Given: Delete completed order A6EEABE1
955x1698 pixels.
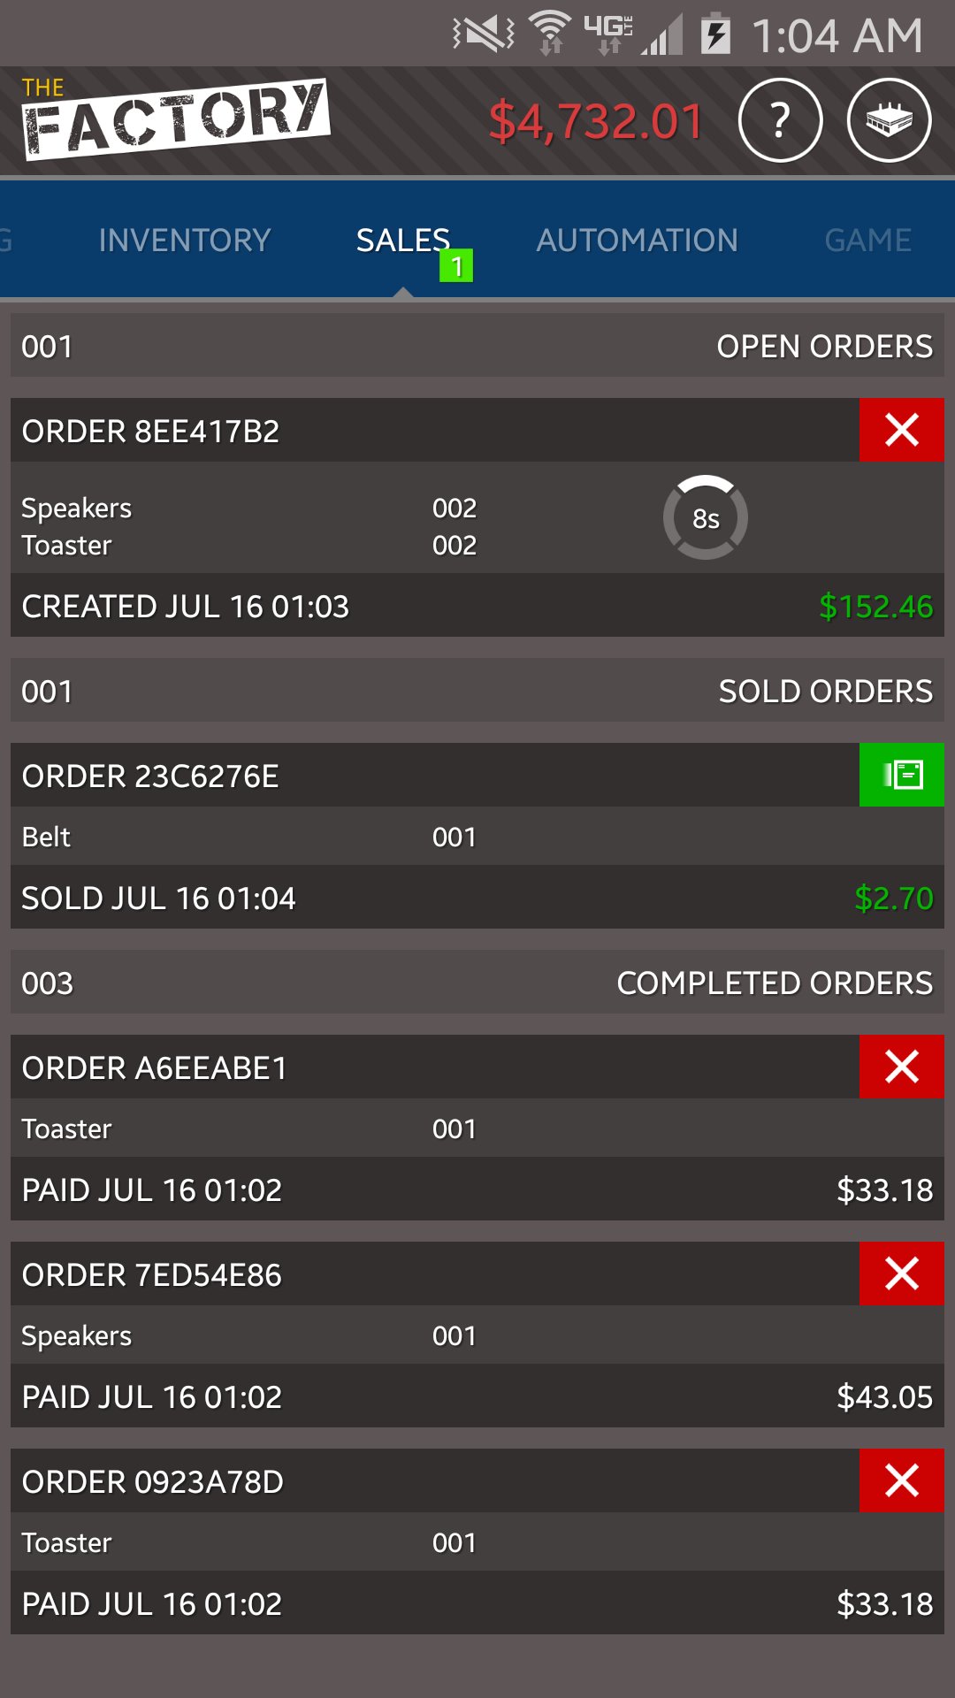Looking at the screenshot, I should tap(901, 1067).
